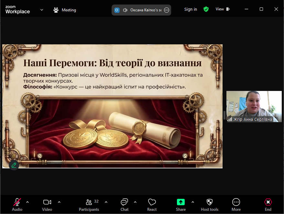Select Жгір Анна Сергіївна video thumbnail
This screenshot has height=214, width=284.
254,107
